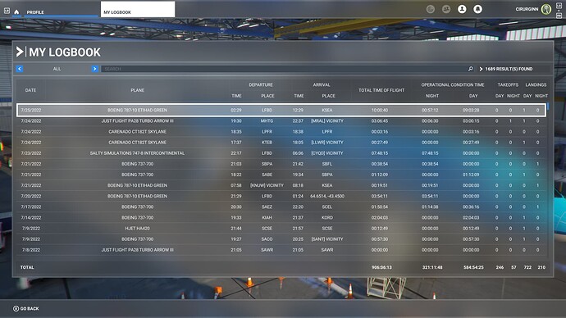
Task: Select the Boeing 737-700 row departing SBPA
Action: point(281,164)
